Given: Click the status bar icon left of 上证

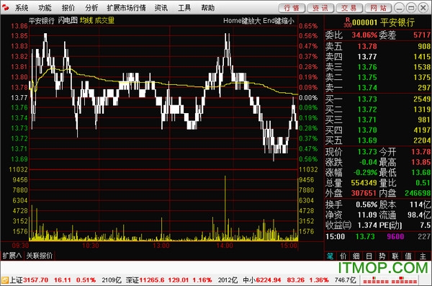Looking at the screenshot, I should 5,280.
